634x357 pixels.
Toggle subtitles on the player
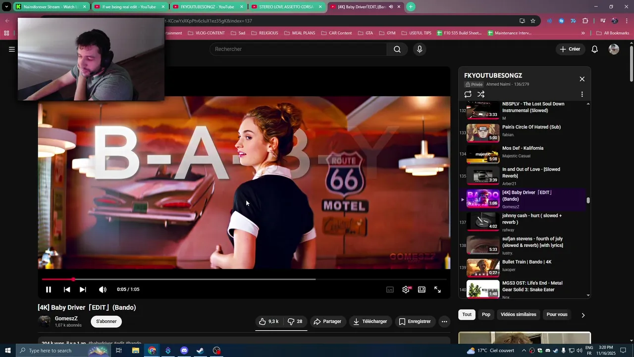[x=390, y=290]
